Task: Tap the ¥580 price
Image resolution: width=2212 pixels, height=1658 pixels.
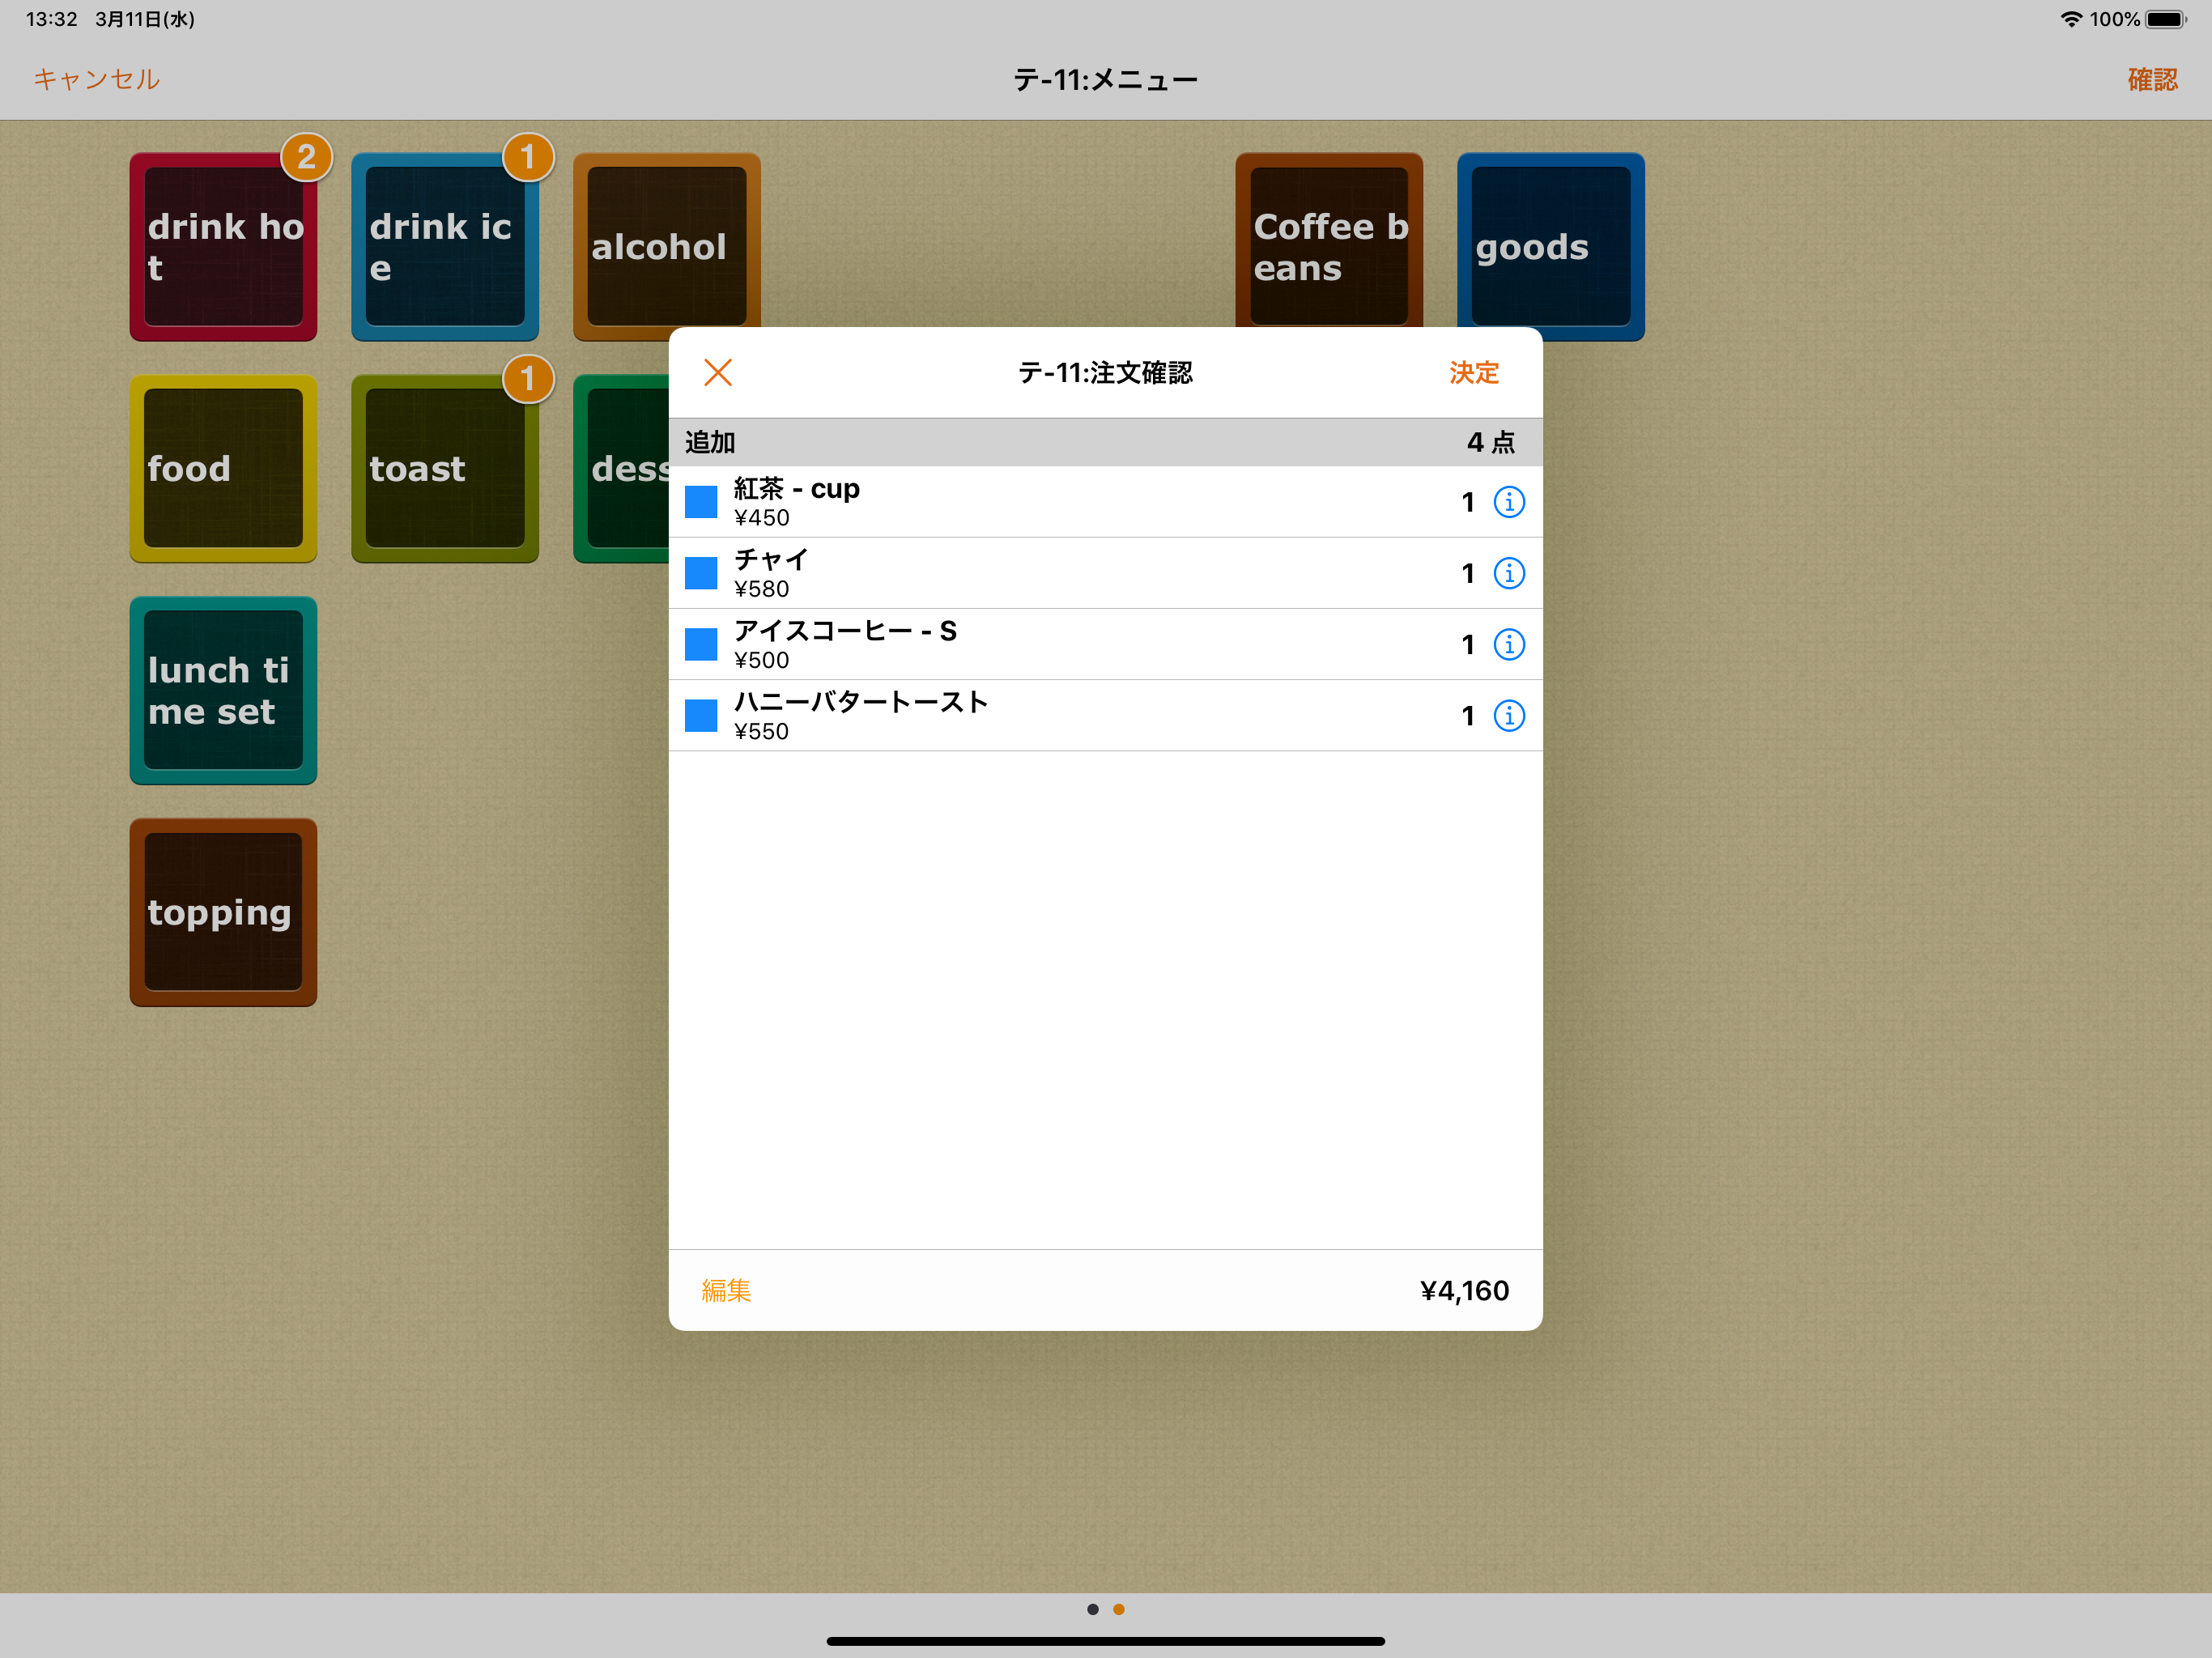Action: point(761,589)
